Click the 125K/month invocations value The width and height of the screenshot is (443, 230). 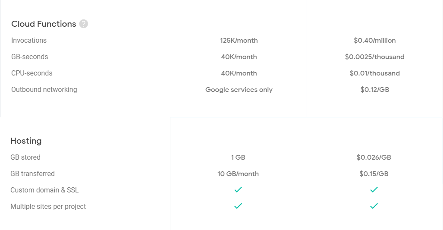coord(239,41)
